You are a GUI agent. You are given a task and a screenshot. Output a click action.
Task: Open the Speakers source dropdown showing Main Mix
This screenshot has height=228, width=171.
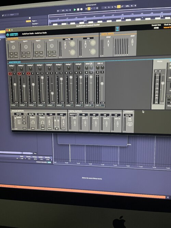[x=19, y=114]
